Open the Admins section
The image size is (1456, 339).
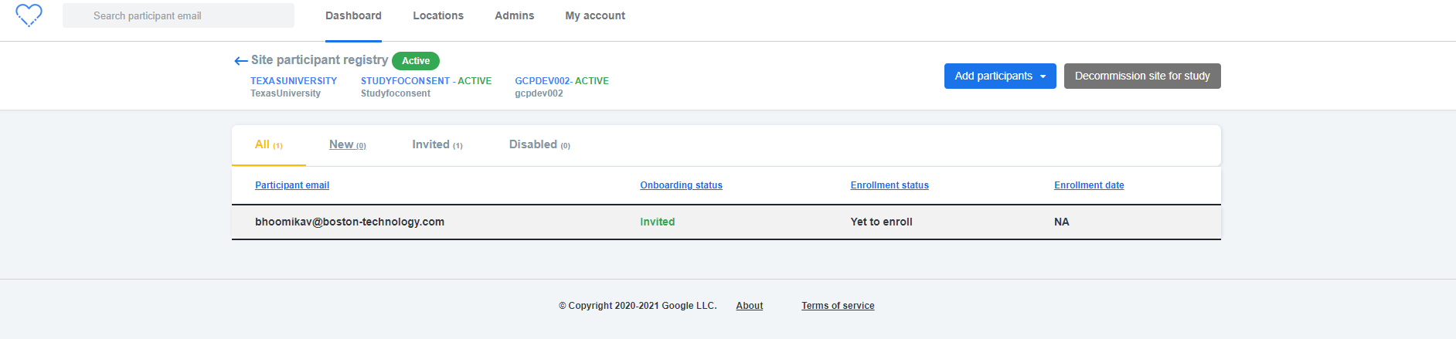point(514,15)
